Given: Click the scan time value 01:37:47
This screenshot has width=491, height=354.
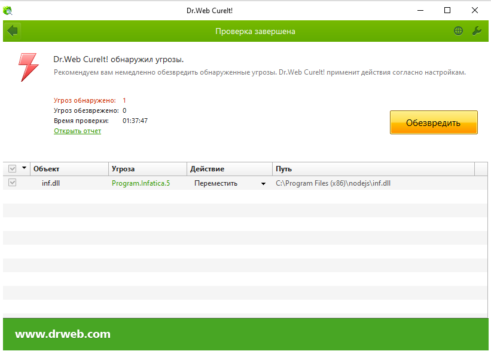Looking at the screenshot, I should point(135,121).
